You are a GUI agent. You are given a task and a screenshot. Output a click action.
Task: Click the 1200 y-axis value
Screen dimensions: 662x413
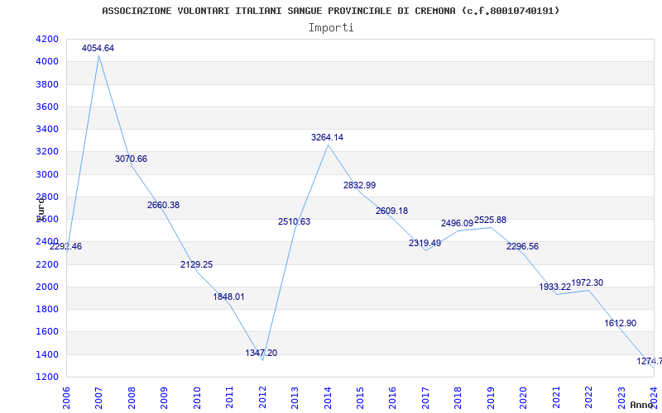coord(48,377)
